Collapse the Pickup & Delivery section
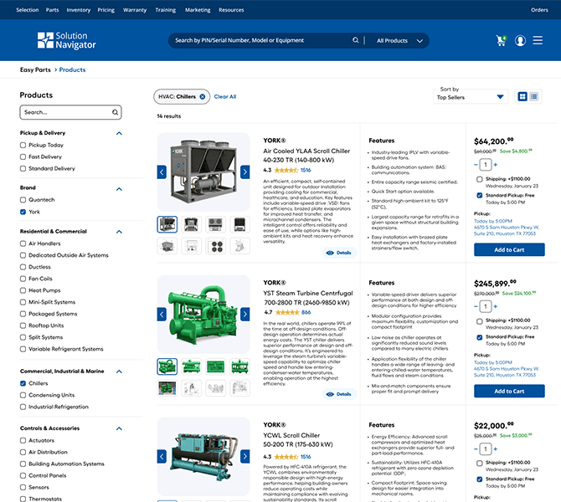This screenshot has height=502, width=561. [119, 133]
